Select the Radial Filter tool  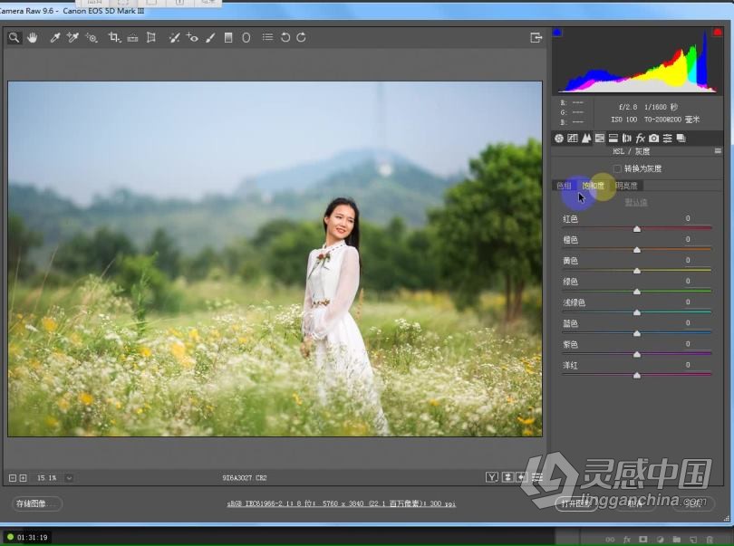tap(246, 37)
